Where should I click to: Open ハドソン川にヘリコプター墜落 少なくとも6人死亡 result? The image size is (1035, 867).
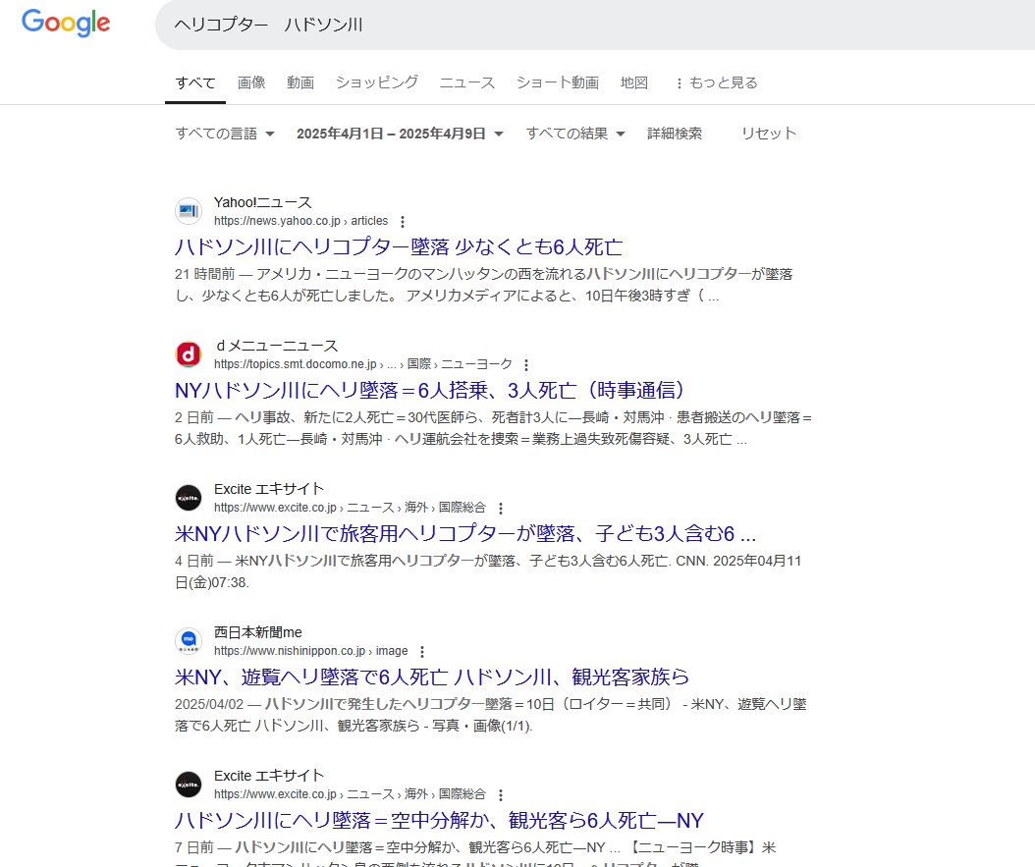coord(399,246)
